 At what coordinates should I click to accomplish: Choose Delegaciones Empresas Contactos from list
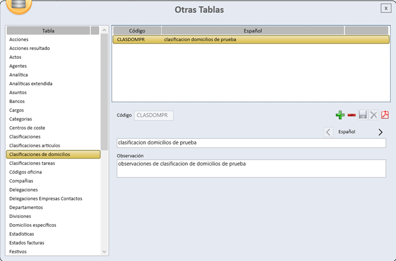[46, 198]
